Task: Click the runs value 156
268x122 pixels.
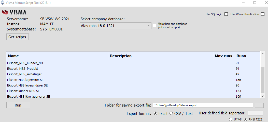Action: click(238, 80)
